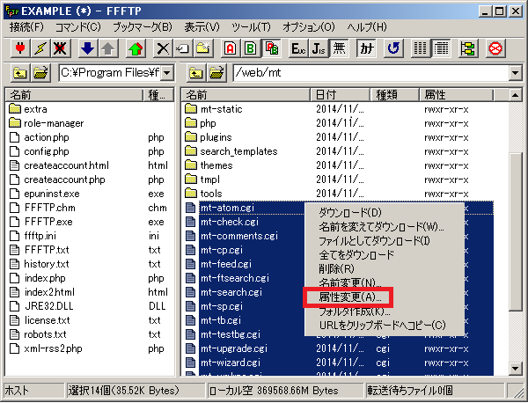Select mt-static folder in remote pane
This screenshot has height=403, width=528.
click(x=221, y=109)
